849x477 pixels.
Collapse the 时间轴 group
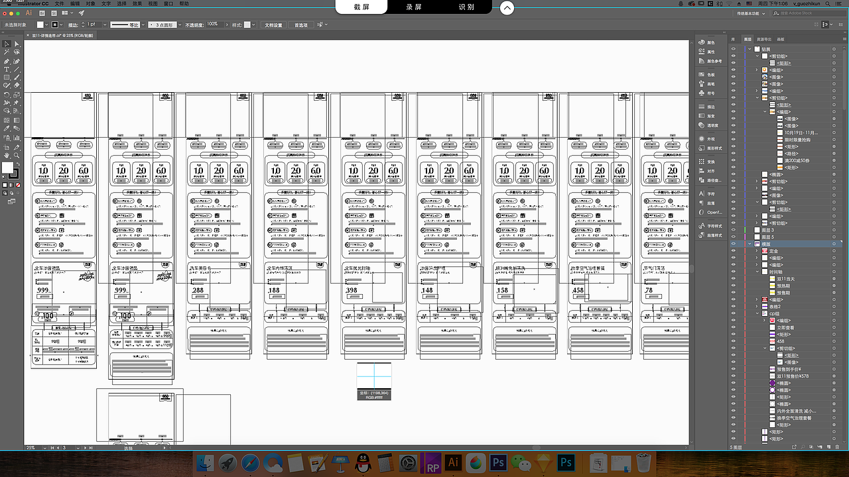point(758,272)
